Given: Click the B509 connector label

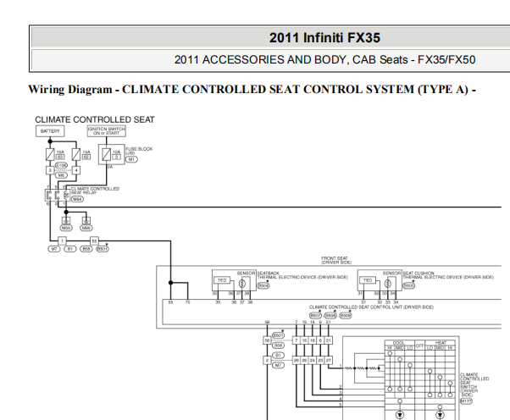Looking at the screenshot, I should [x=345, y=316].
